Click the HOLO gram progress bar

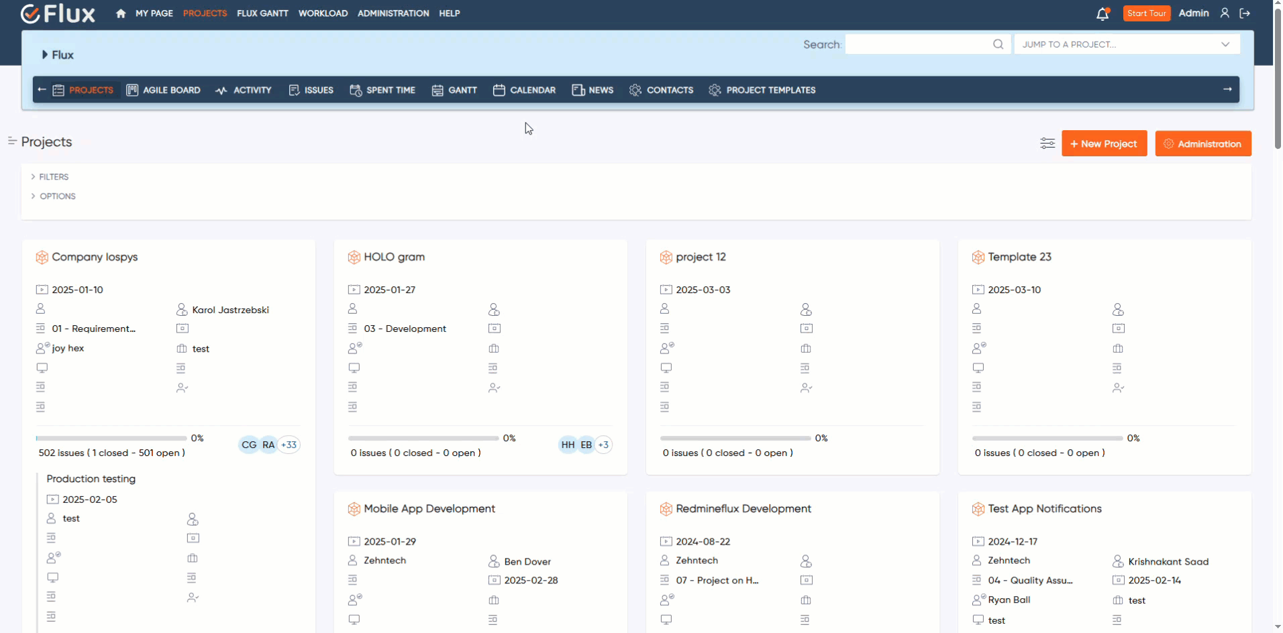[423, 438]
